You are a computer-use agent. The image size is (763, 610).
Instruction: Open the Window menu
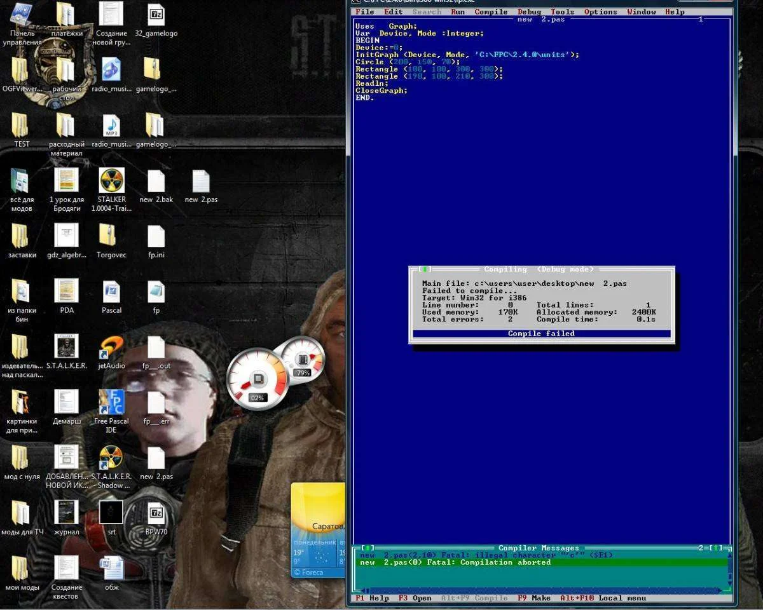pos(642,12)
